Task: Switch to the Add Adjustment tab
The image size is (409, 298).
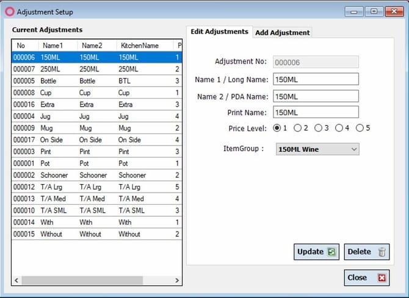Action: pyautogui.click(x=283, y=33)
